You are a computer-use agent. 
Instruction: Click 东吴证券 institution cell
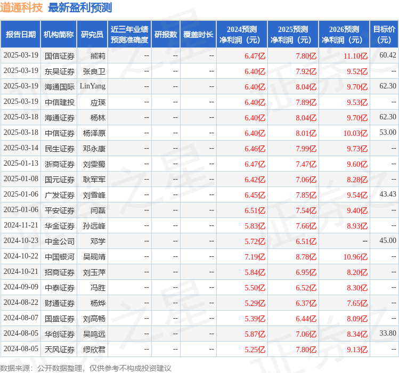point(60,71)
